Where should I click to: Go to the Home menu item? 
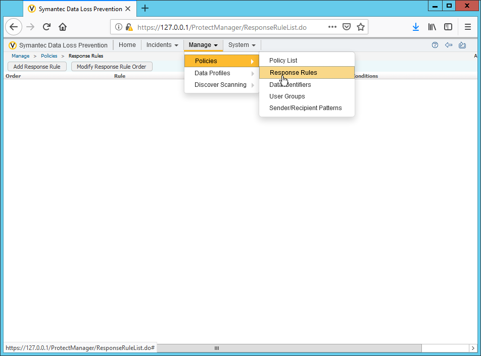coord(127,45)
